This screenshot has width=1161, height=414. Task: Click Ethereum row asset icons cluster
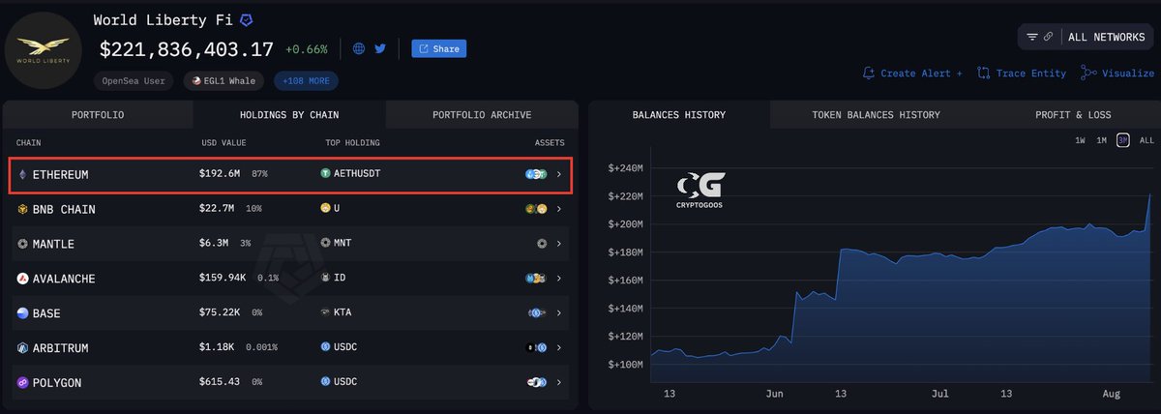[x=536, y=174]
